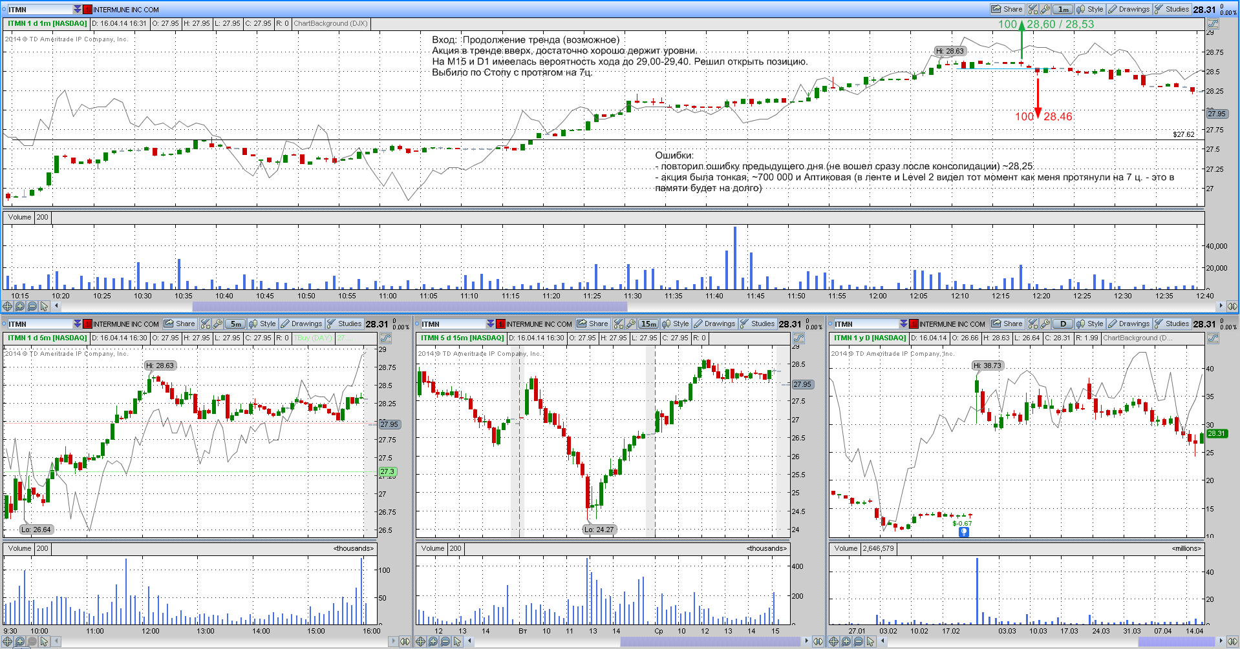Zoom in on 15m chart
This screenshot has width=1240, height=649.
[433, 641]
